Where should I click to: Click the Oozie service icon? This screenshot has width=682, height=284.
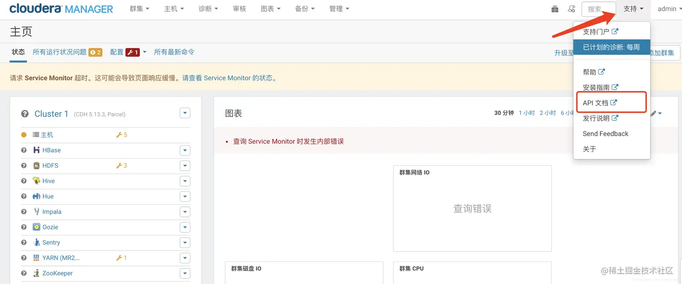tap(37, 227)
